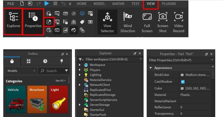
Task: Click the blue Play button
Action: click(x=46, y=3)
